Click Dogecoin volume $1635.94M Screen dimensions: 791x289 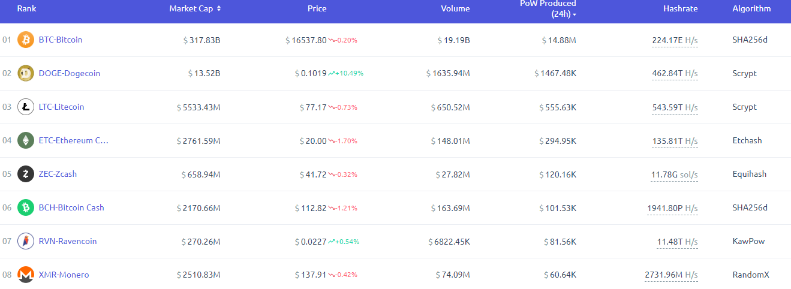pyautogui.click(x=448, y=74)
